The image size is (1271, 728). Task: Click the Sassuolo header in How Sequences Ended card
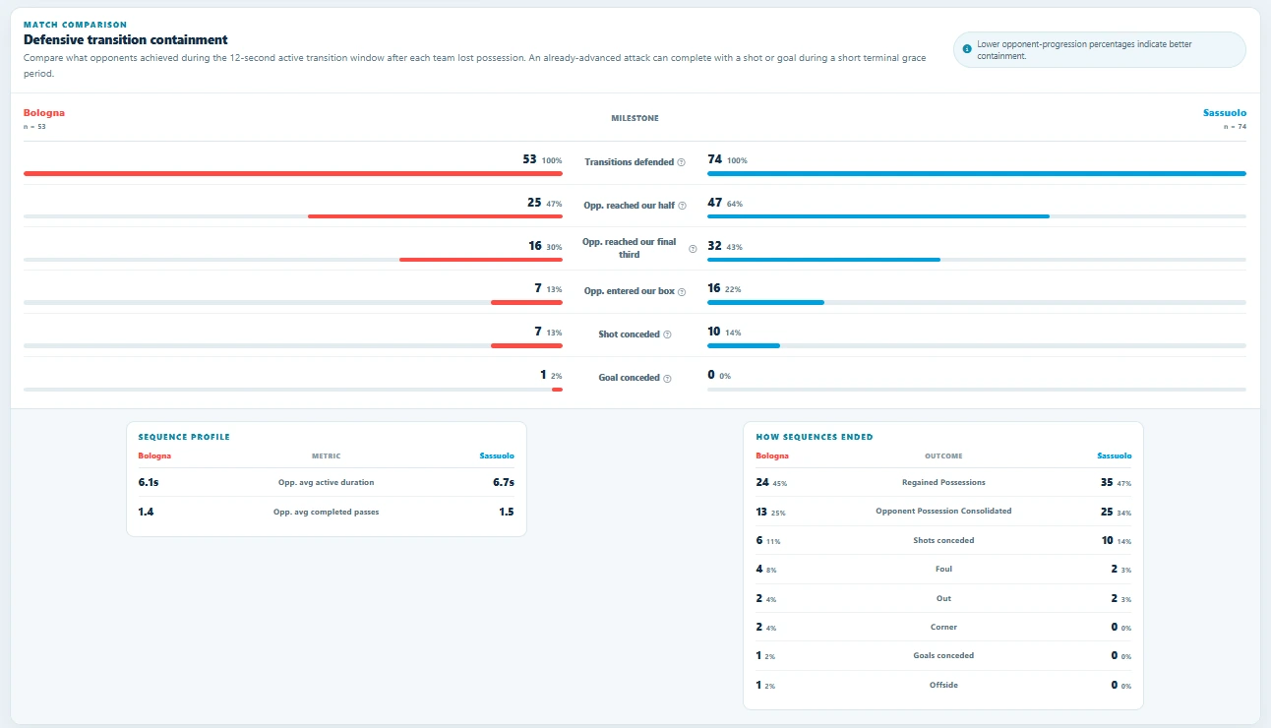tap(1115, 456)
